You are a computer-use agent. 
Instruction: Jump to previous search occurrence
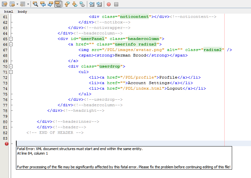pyautogui.click(x=43, y=4)
